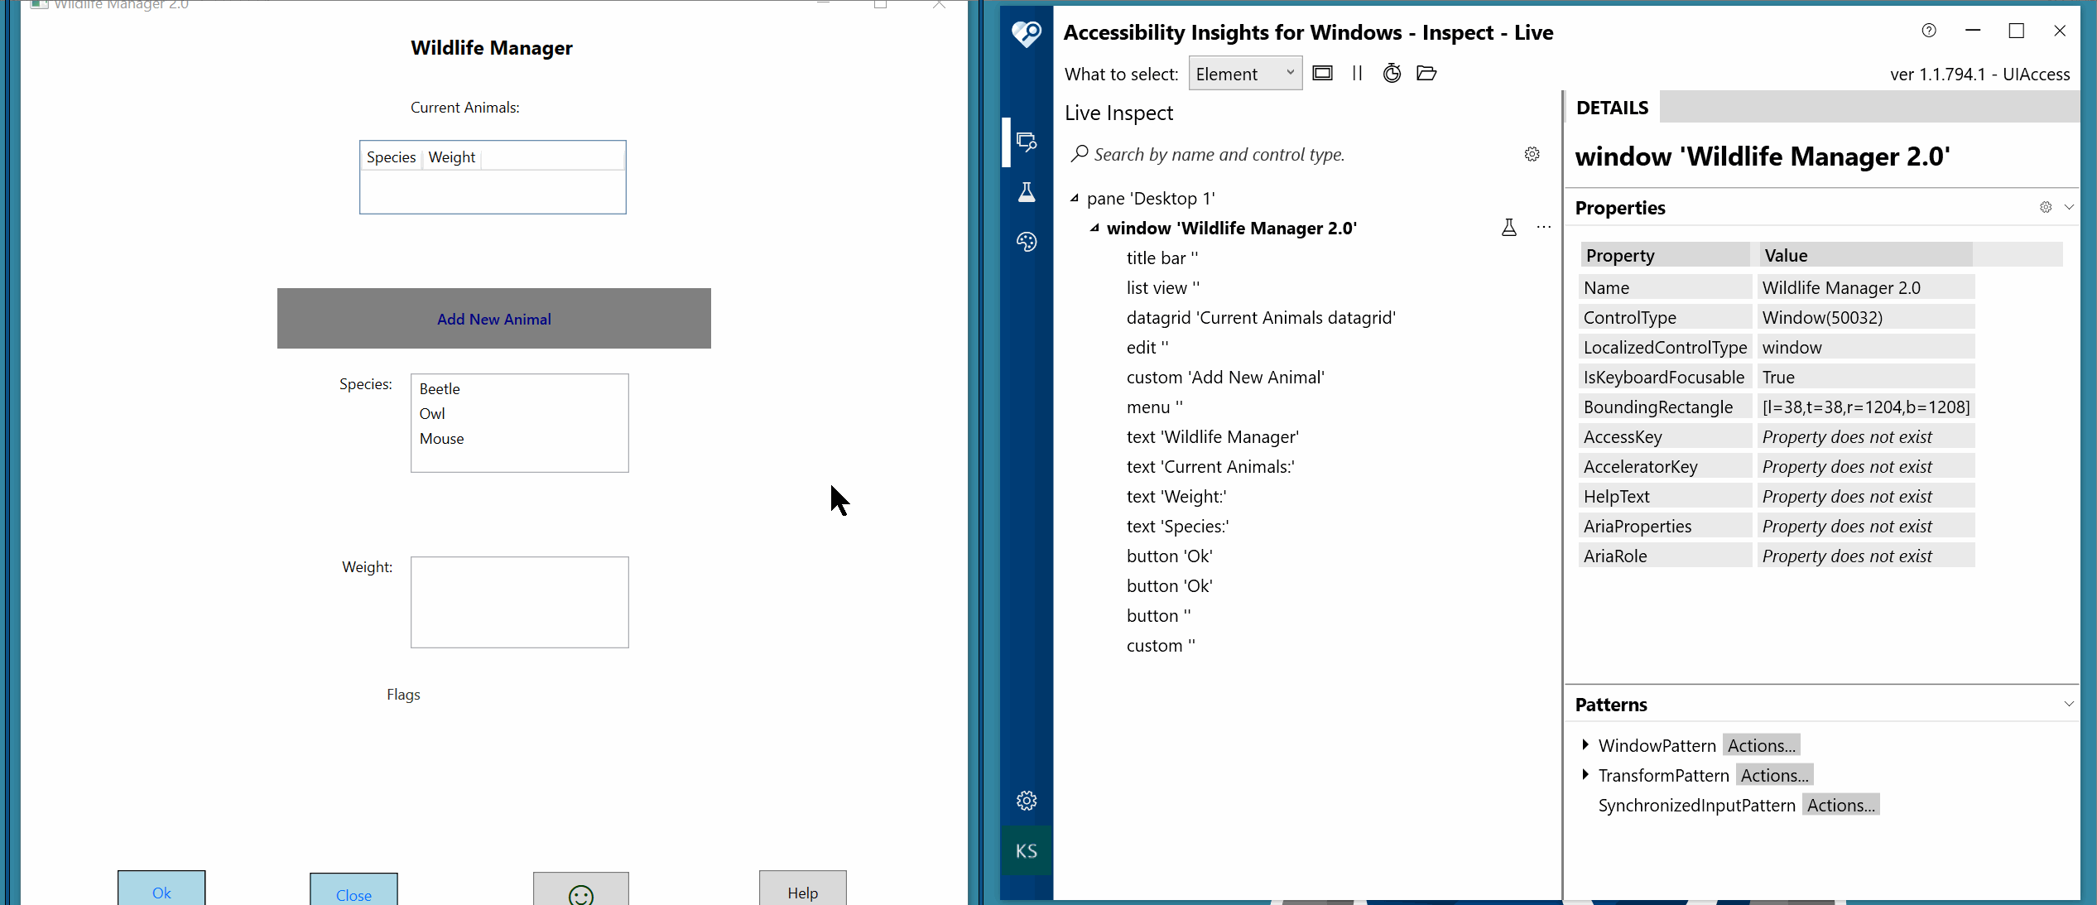Start timed inspection with the stopwatch icon

tap(1391, 73)
